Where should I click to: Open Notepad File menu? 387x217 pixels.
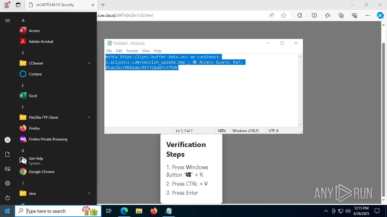point(109,51)
